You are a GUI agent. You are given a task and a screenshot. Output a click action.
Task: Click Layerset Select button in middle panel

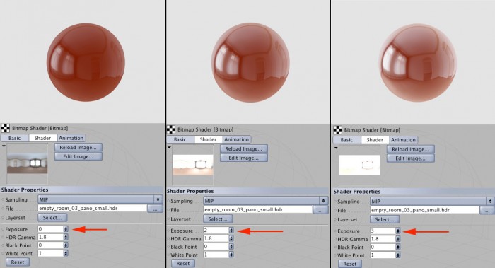tap(218, 219)
